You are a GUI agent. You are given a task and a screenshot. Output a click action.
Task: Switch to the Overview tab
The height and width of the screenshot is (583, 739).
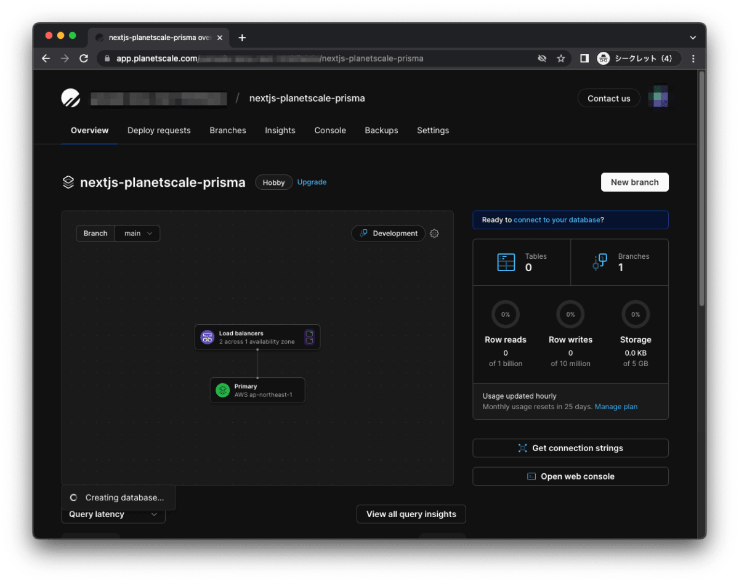click(x=89, y=131)
